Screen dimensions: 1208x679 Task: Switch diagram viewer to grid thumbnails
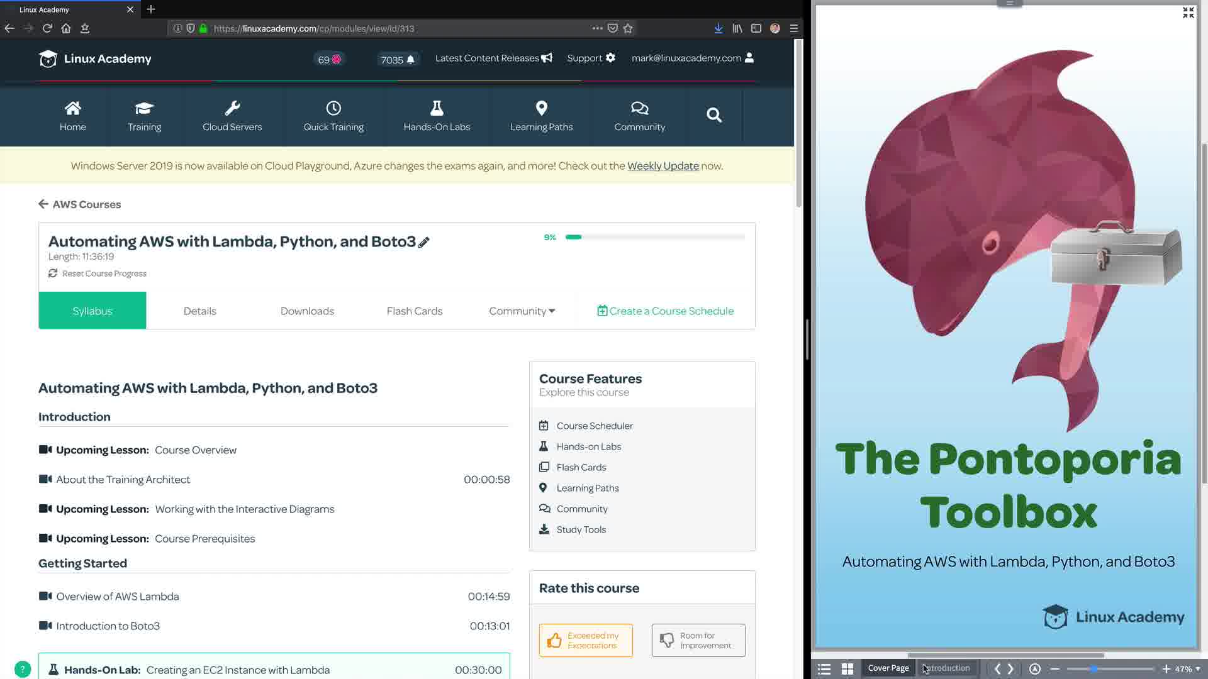[x=847, y=669]
